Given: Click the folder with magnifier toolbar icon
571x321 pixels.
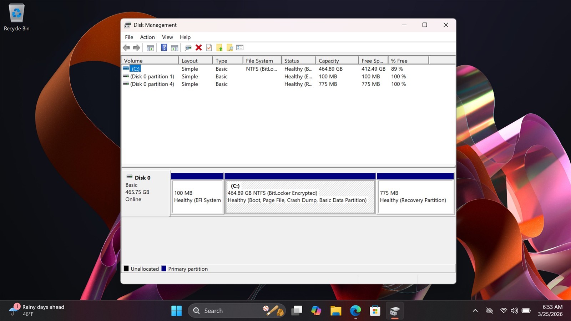Looking at the screenshot, I should click(x=230, y=48).
